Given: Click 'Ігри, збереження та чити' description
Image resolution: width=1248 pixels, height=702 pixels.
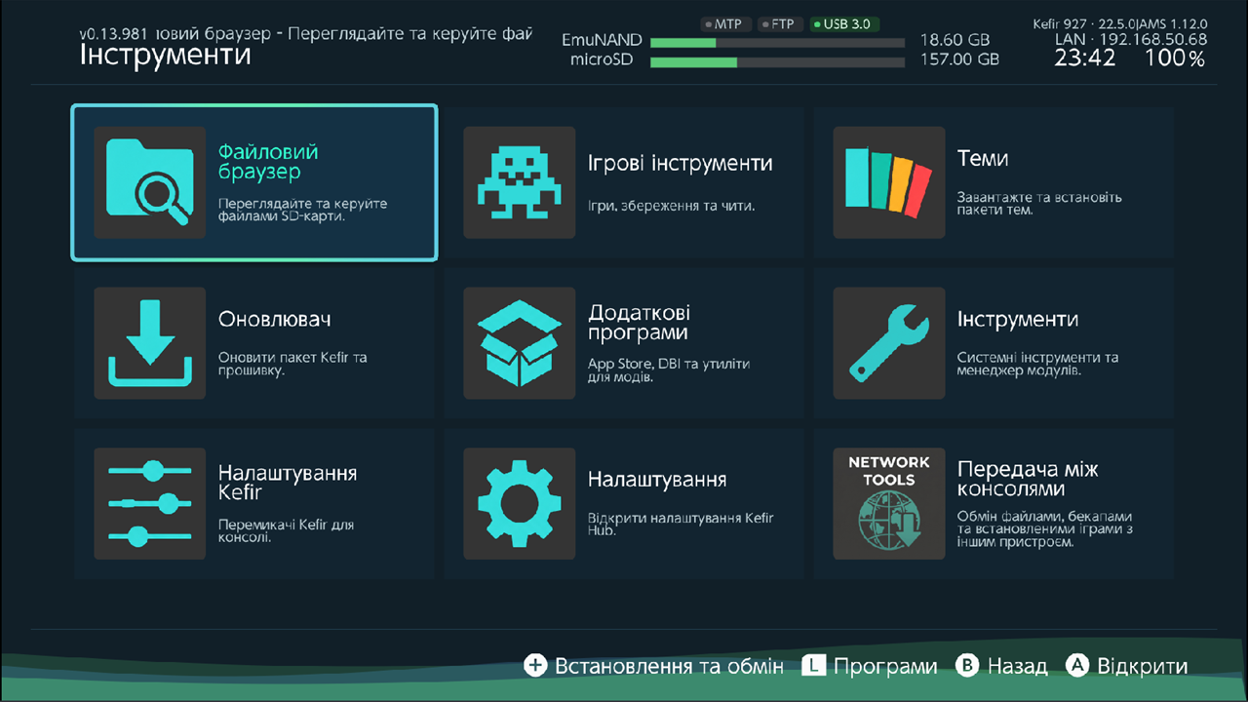Looking at the screenshot, I should point(672,206).
